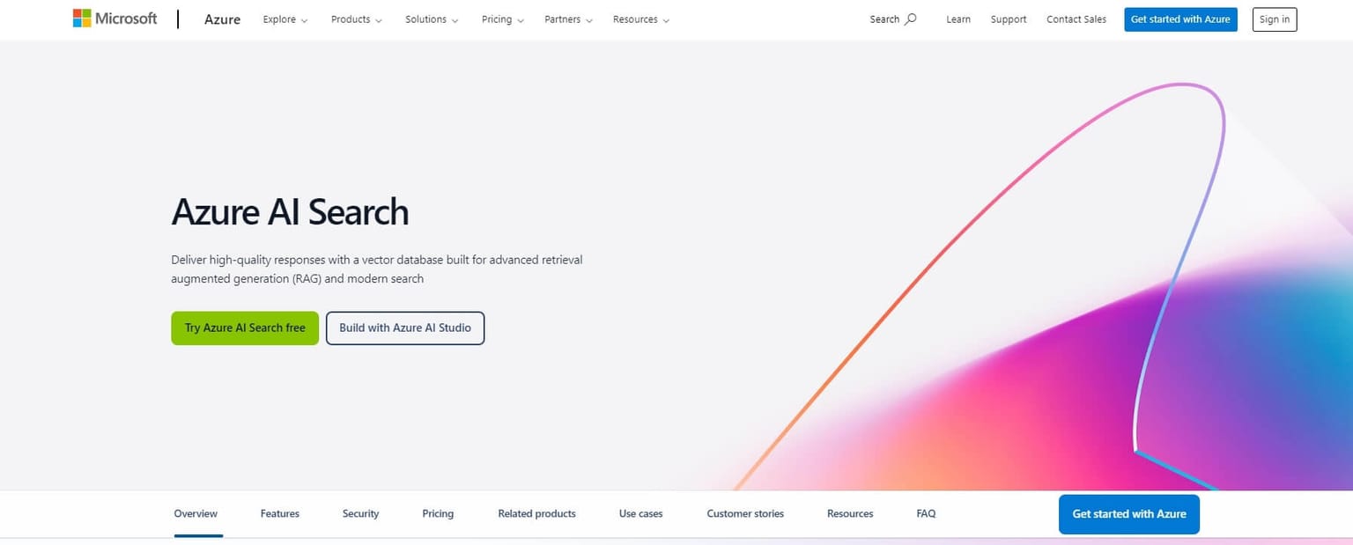
Task: Click bottom Get started with Azure button
Action: click(x=1129, y=514)
